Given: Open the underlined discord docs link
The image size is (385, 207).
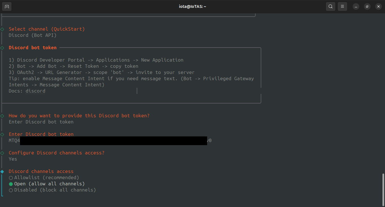Looking at the screenshot, I should (x=35, y=91).
